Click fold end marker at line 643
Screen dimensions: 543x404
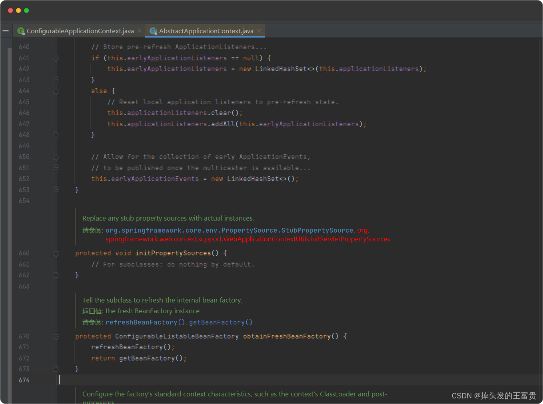point(56,80)
